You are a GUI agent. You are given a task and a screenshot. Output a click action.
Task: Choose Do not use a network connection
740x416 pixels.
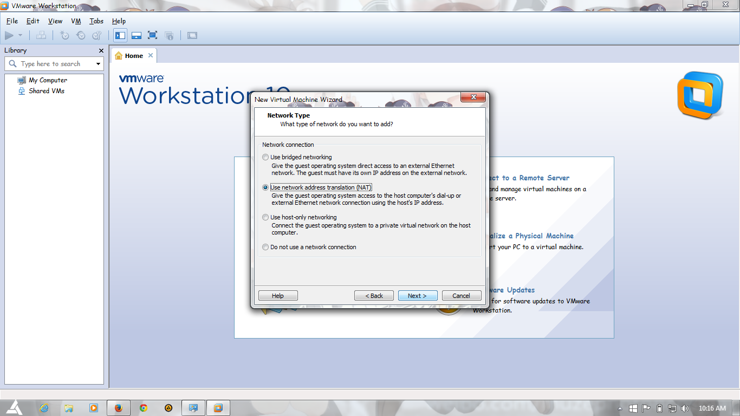click(265, 247)
